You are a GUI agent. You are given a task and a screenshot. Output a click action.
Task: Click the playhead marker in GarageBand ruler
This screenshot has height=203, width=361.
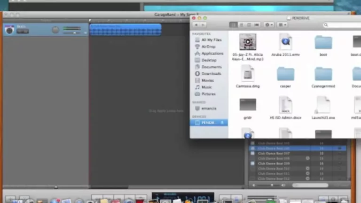pos(90,21)
